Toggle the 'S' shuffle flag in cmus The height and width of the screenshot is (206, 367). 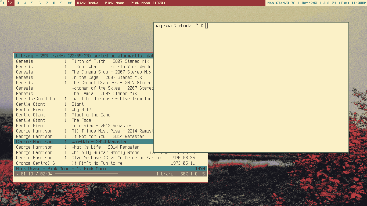pyautogui.click(x=203, y=174)
